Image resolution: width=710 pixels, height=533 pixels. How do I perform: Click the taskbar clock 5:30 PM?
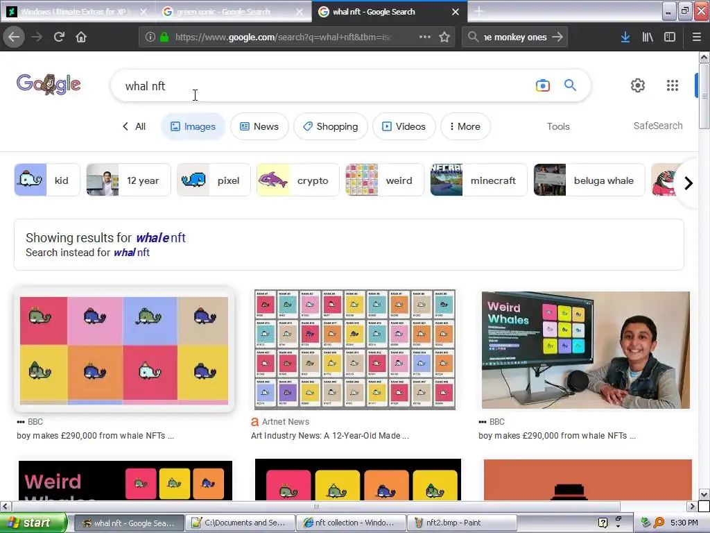tap(684, 523)
